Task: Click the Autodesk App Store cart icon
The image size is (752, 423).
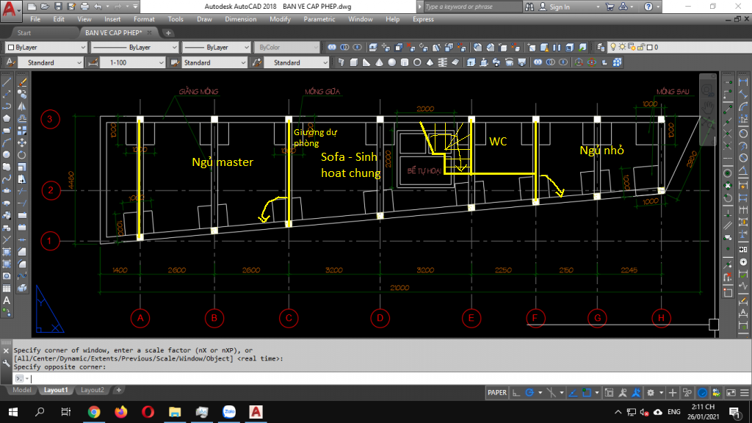Action: pos(610,7)
